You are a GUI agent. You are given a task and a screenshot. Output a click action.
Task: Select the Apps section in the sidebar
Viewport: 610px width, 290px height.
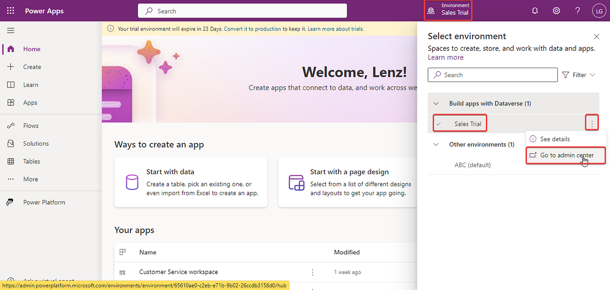point(30,102)
